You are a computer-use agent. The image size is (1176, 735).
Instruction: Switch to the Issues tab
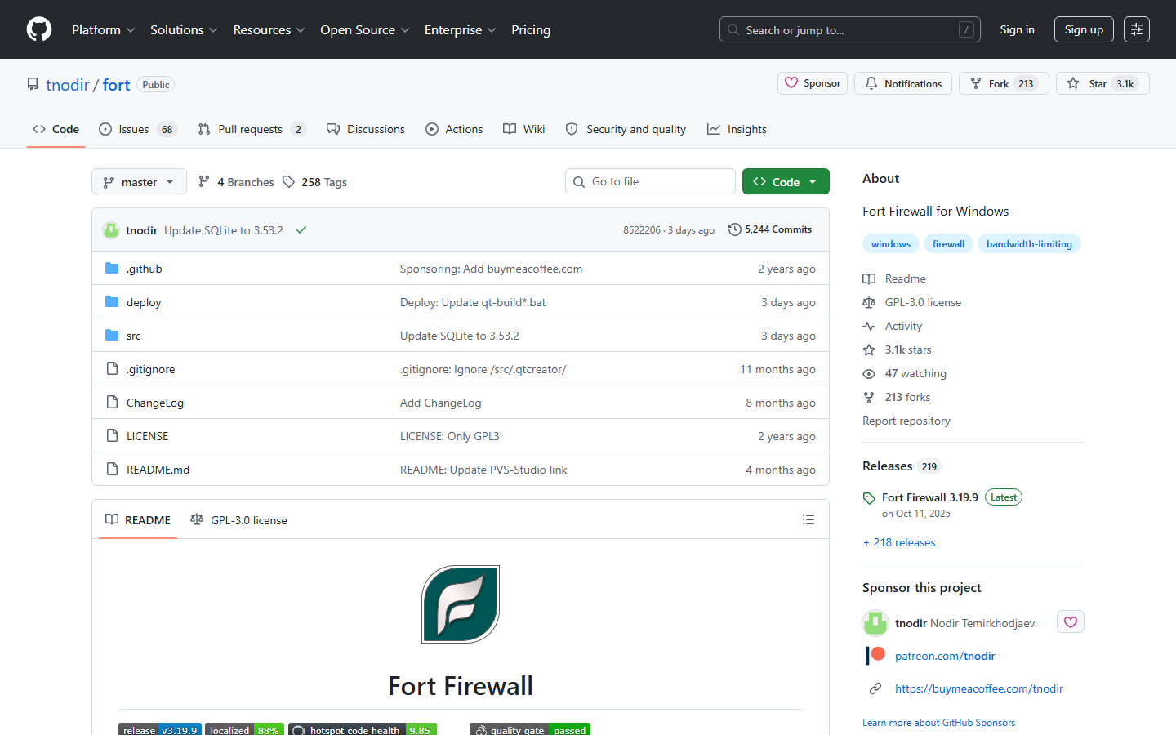coord(138,129)
